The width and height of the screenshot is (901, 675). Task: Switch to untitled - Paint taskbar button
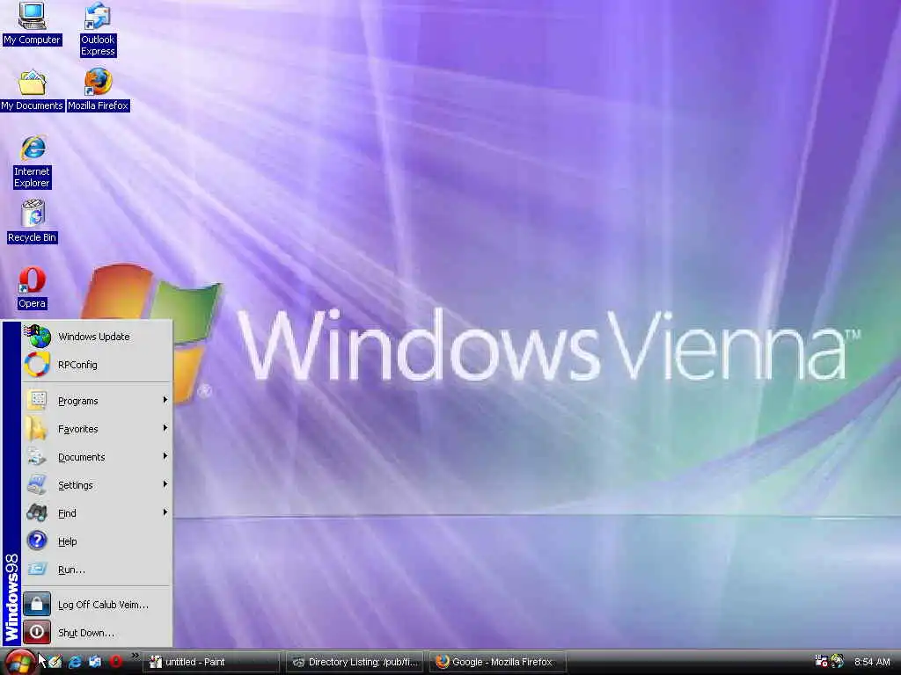click(x=210, y=662)
